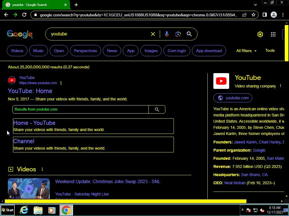Open the Chrome profile avatar

pyautogui.click(x=274, y=15)
